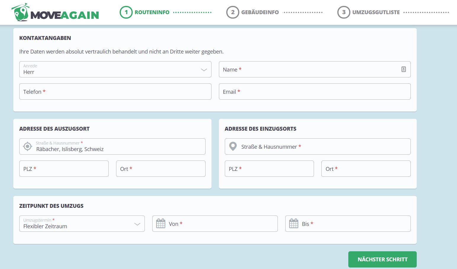The width and height of the screenshot is (457, 269).
Task: Click the Einzugsort Ort field
Action: click(x=366, y=168)
